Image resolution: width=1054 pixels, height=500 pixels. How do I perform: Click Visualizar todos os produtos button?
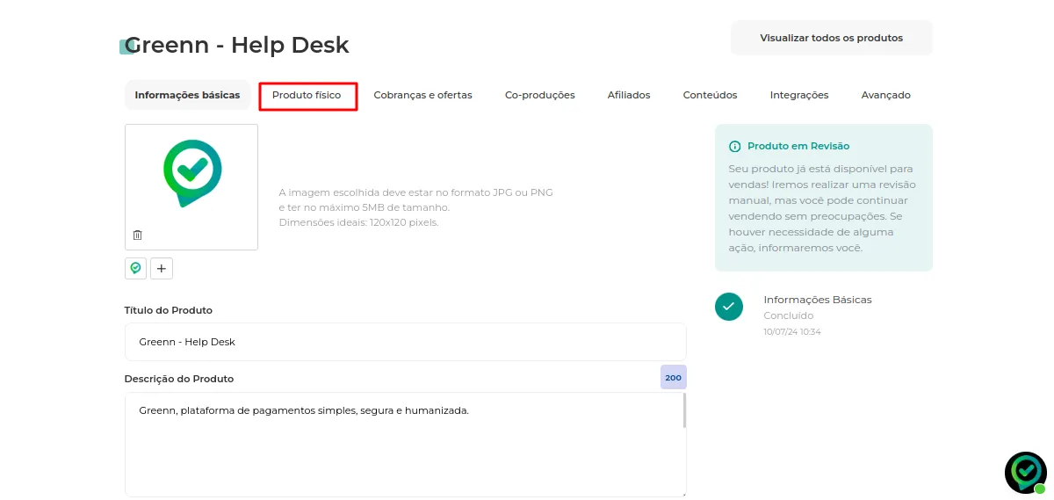[x=832, y=38]
